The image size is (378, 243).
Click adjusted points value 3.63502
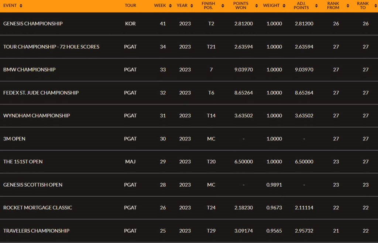304,115
